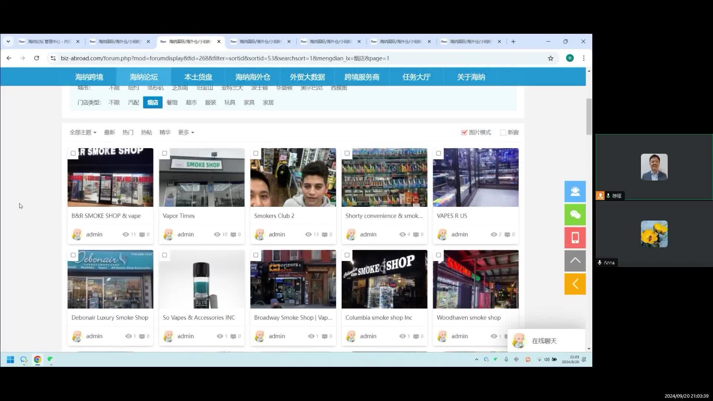Expand the 更多 dropdown

tap(186, 133)
